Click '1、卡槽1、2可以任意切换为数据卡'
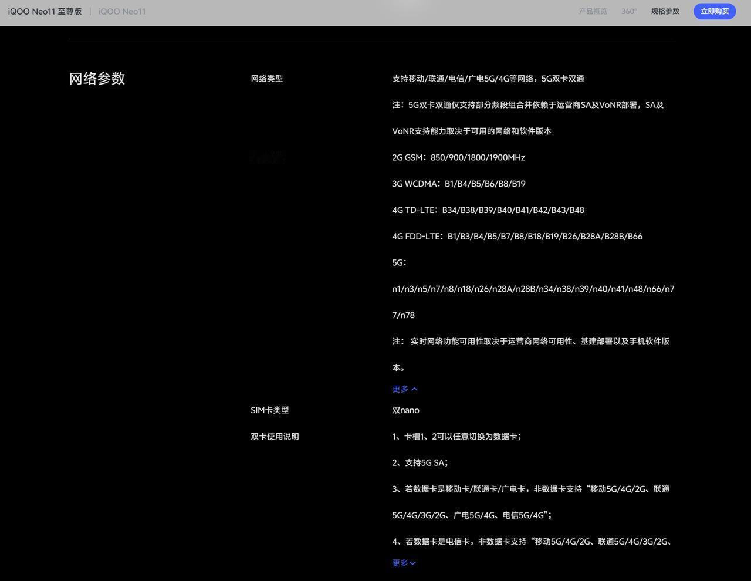The image size is (751, 581). [x=456, y=437]
